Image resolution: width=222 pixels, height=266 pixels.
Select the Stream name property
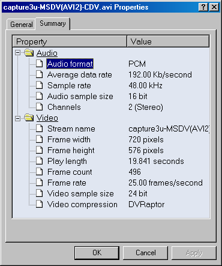point(71,128)
